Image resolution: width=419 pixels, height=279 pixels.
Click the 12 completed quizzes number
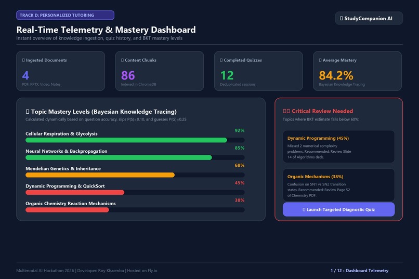click(x=227, y=75)
